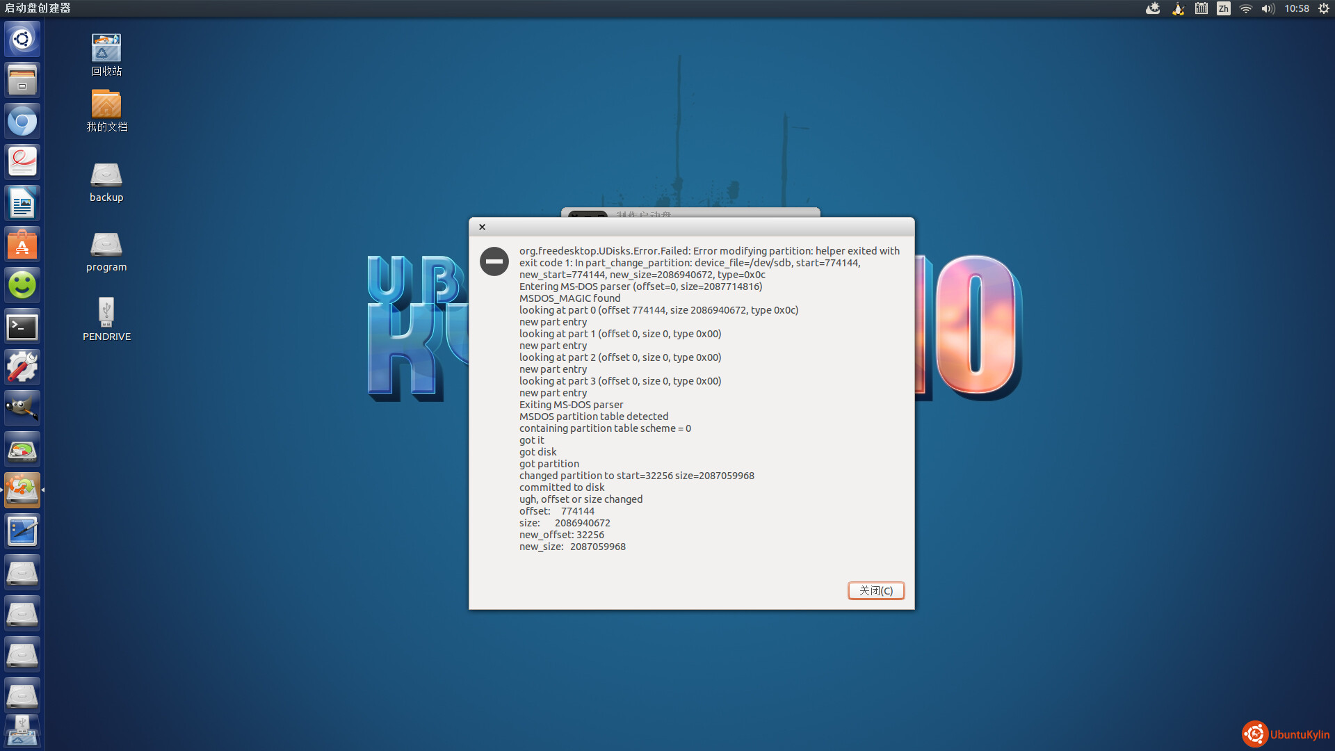This screenshot has height=751, width=1335.
Task: Close the error dialog with X icon
Action: click(x=482, y=227)
